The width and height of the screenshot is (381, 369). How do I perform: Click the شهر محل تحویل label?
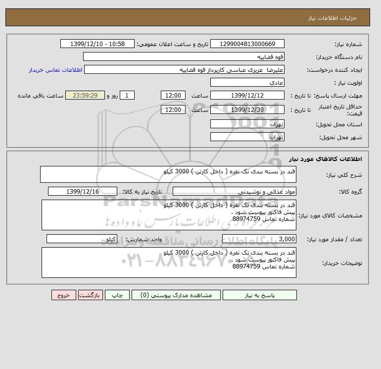(x=340, y=137)
